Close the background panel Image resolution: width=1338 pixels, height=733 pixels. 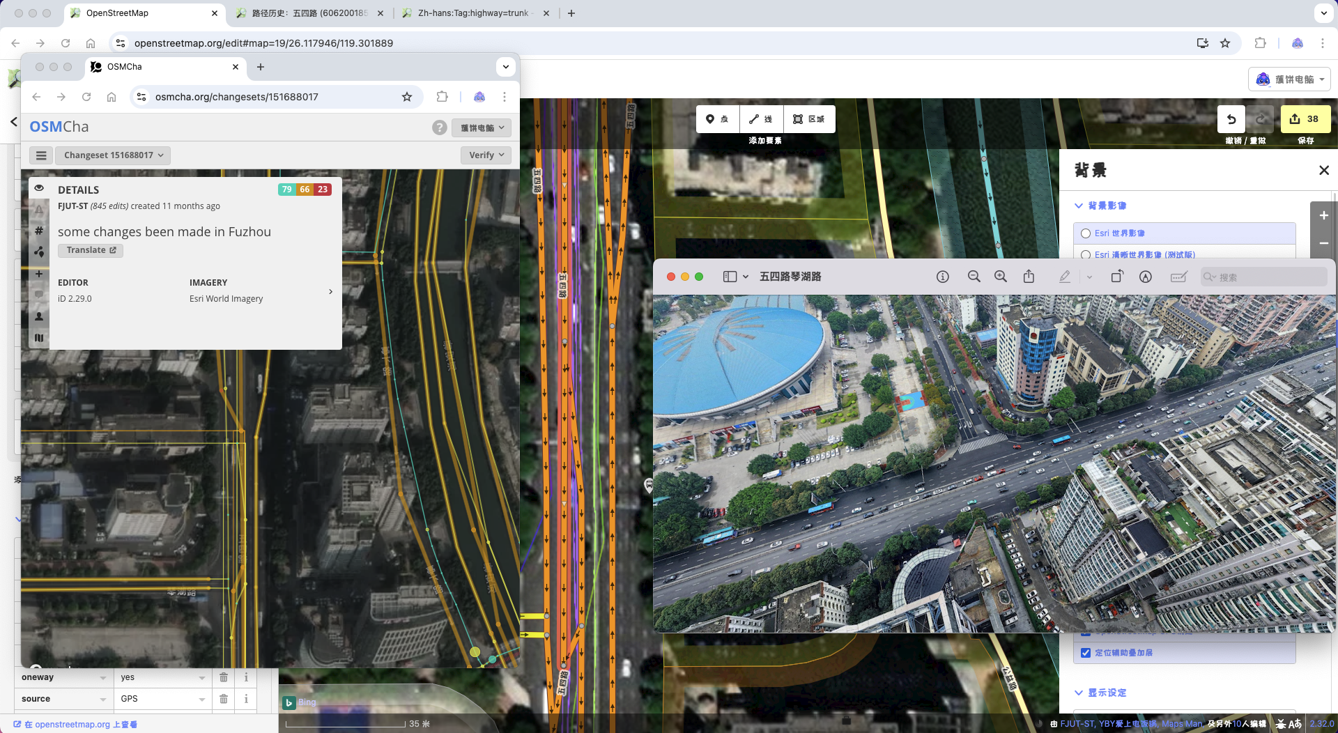coord(1324,170)
